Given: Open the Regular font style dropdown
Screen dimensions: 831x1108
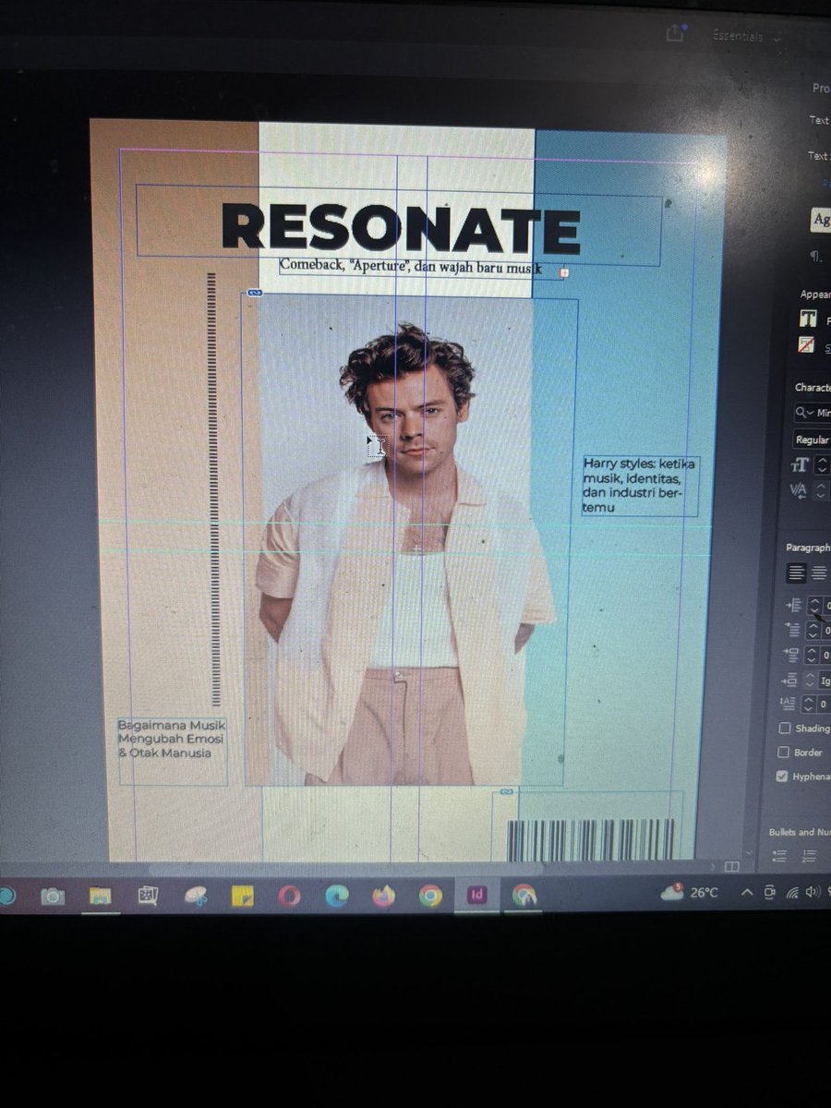Looking at the screenshot, I should click(x=813, y=440).
